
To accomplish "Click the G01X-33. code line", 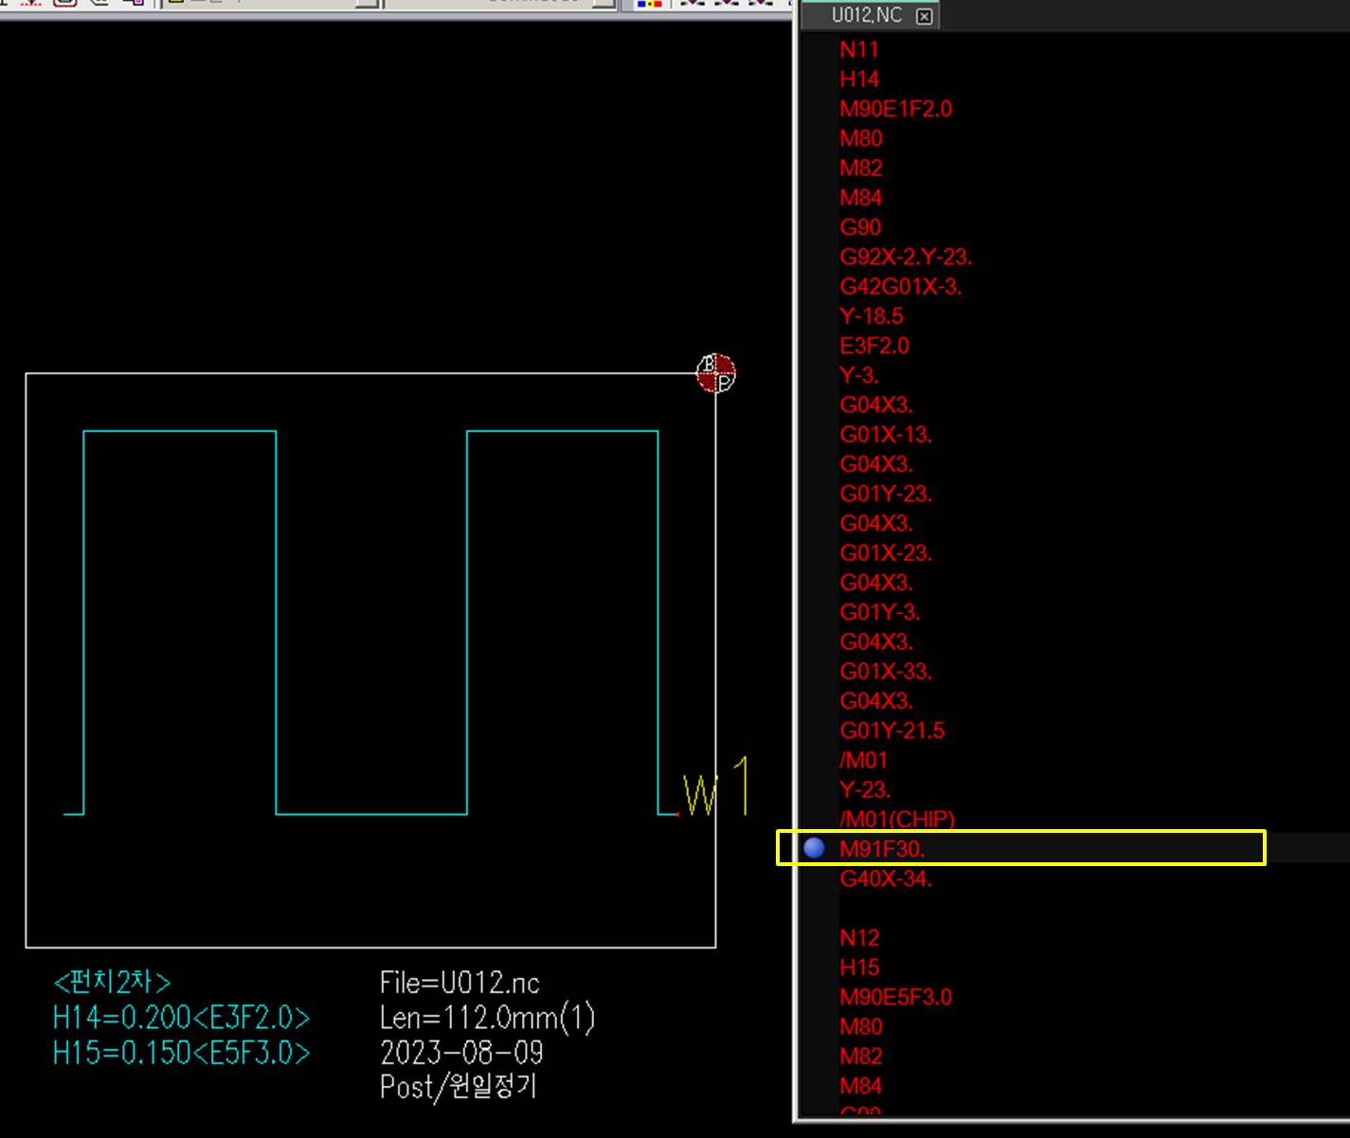I will [886, 671].
